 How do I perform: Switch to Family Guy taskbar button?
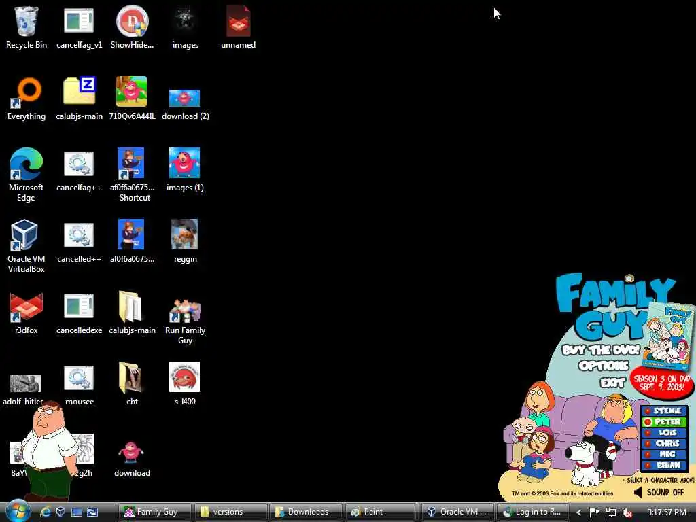point(155,512)
